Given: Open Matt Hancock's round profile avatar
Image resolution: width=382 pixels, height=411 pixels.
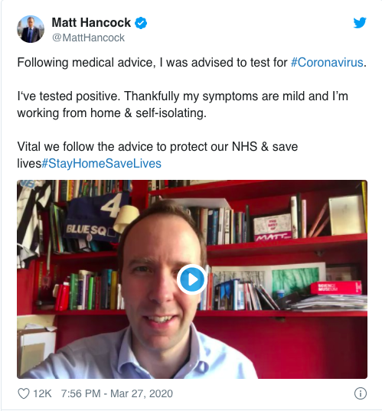Looking at the screenshot, I should click(x=31, y=29).
